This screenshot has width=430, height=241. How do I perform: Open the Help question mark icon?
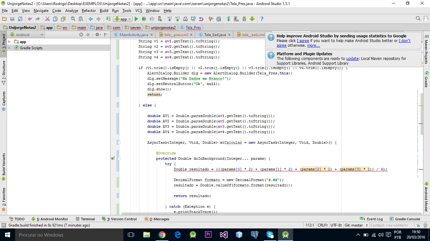(x=262, y=19)
